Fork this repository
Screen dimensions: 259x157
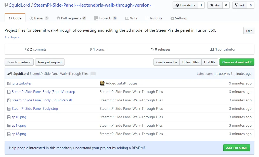pyautogui.click(x=240, y=5)
